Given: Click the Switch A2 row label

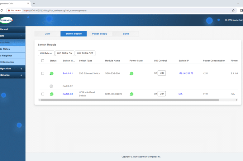Looking at the screenshot, I should point(68,86).
